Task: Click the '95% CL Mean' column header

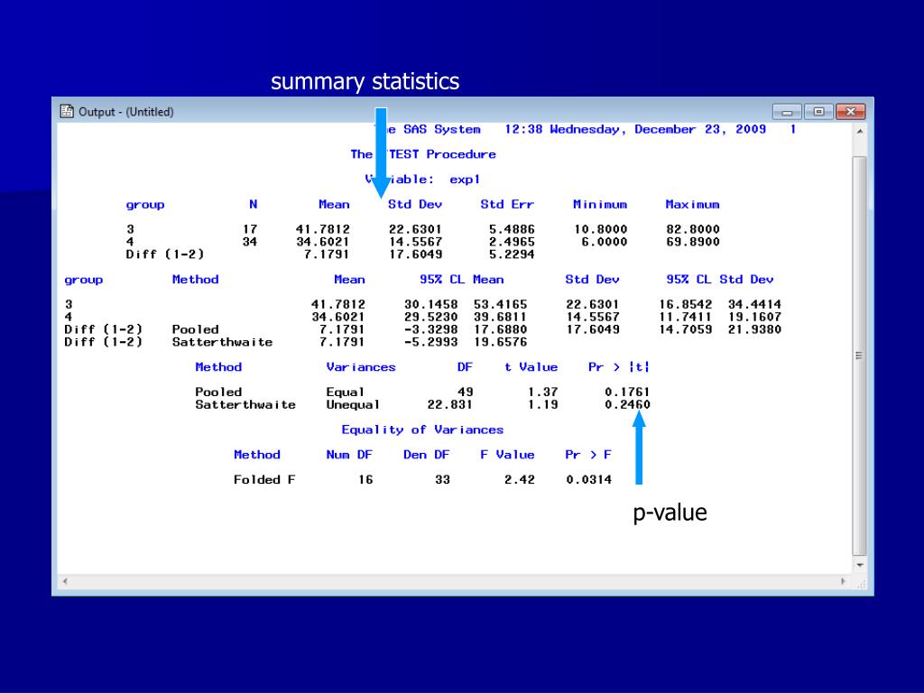Action: (x=461, y=280)
